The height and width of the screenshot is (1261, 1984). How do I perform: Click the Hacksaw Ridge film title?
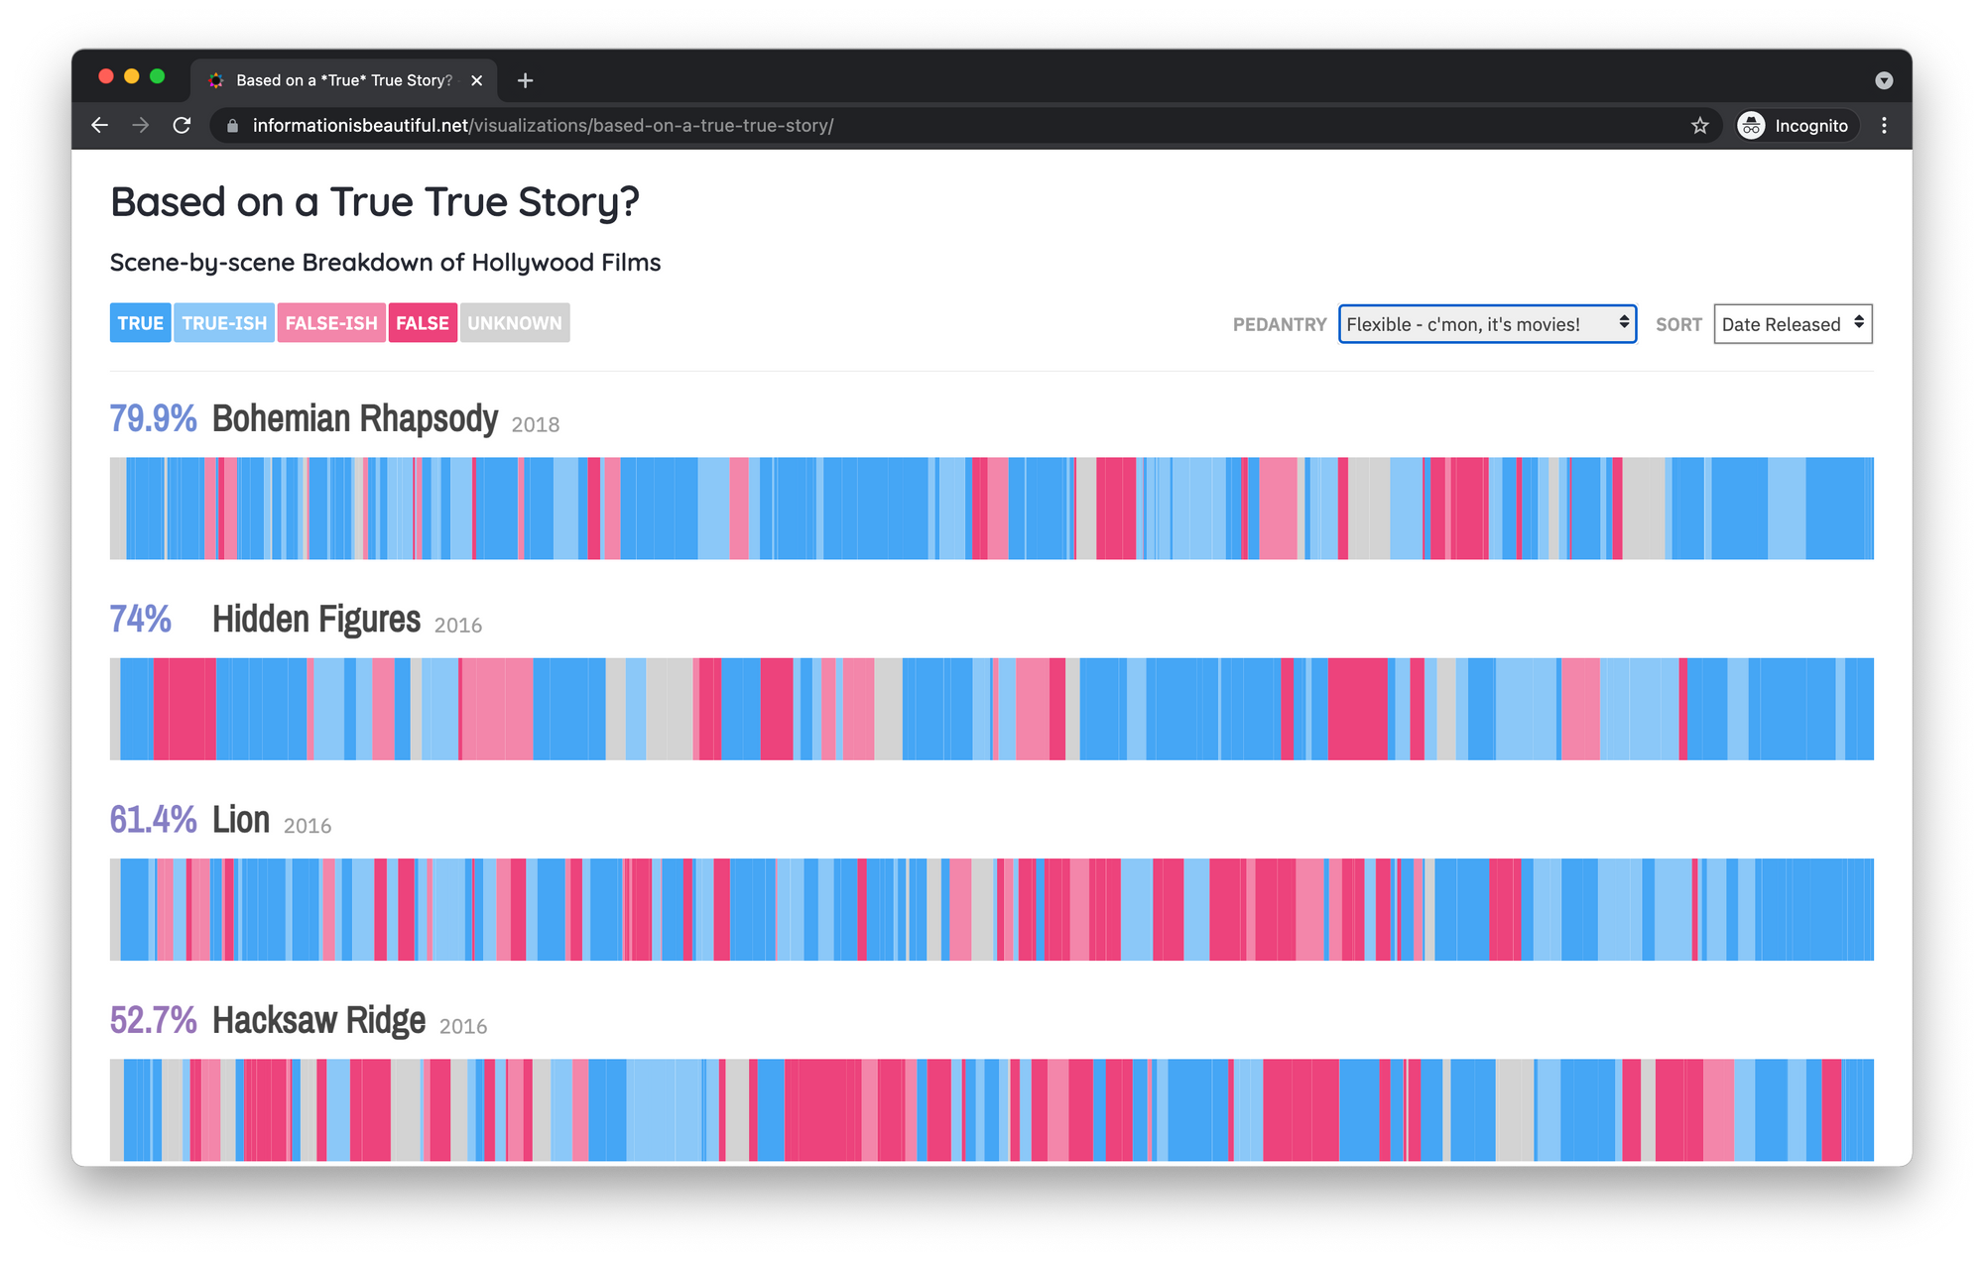pos(318,1020)
